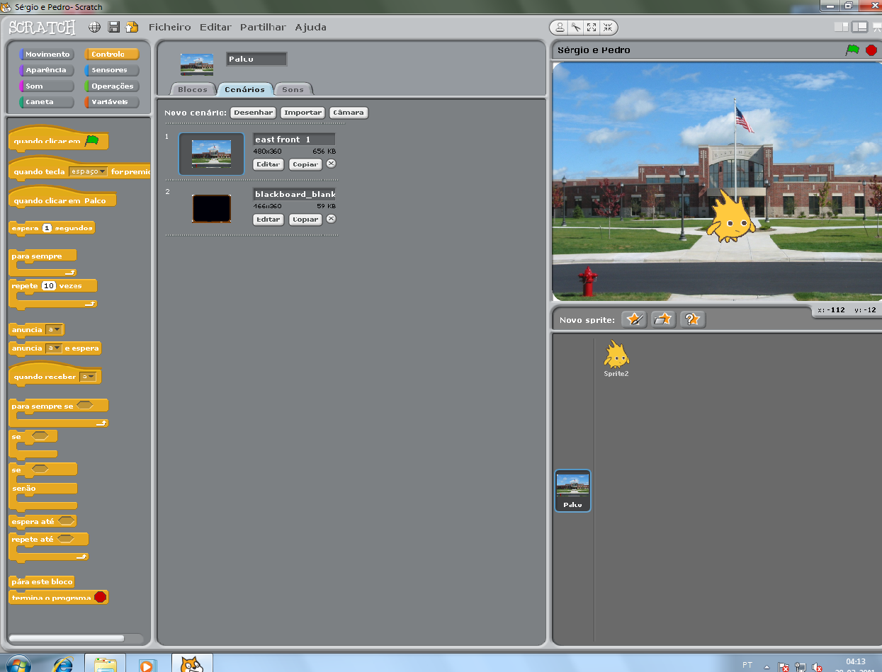The image size is (882, 672).
Task: Switch to full stage layout
Action: (x=877, y=27)
